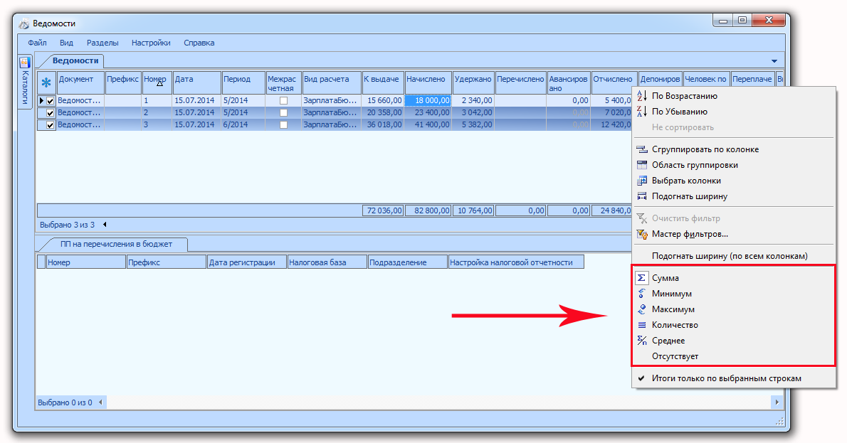Click total 72 036,00 in footer

[383, 210]
